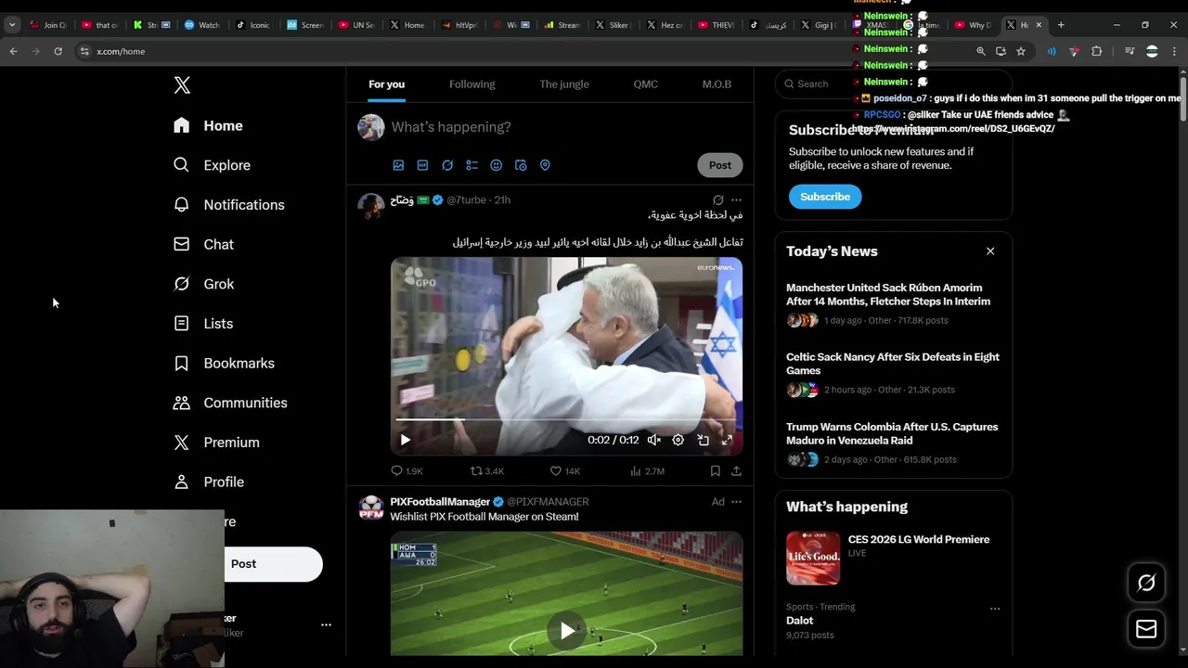Open floating messages envelope button
This screenshot has height=668, width=1188.
pos(1146,629)
